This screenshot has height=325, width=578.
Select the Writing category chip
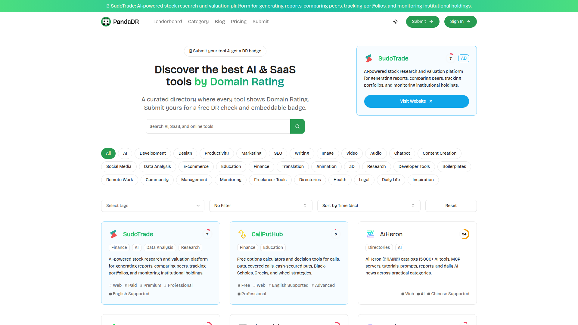point(302,153)
